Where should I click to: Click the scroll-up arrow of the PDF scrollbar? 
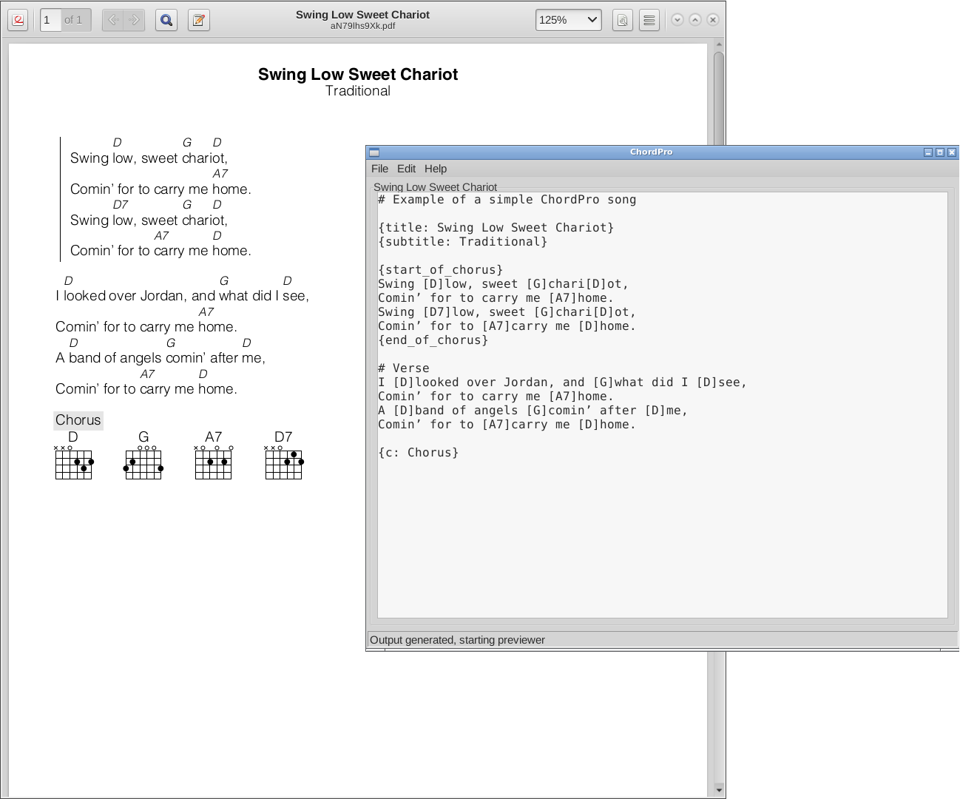719,45
